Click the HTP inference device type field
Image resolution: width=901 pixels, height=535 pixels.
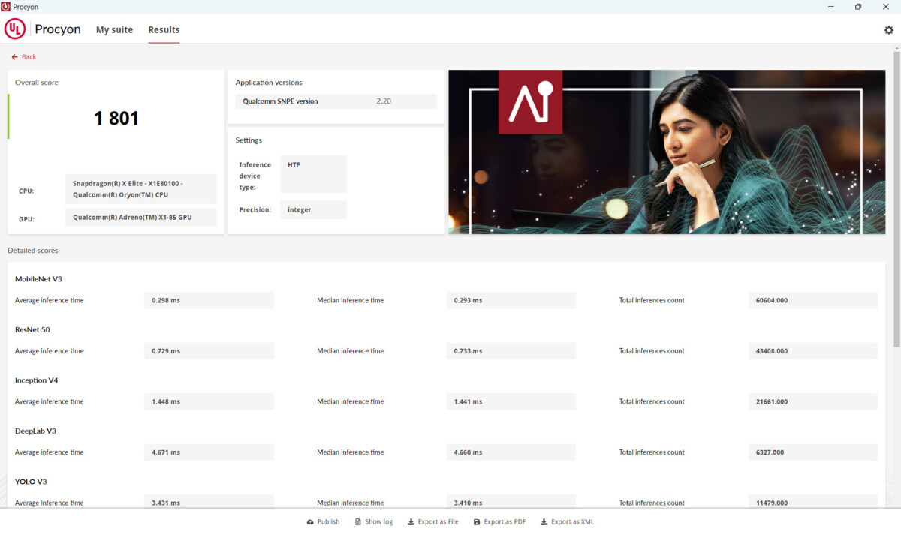coord(313,174)
